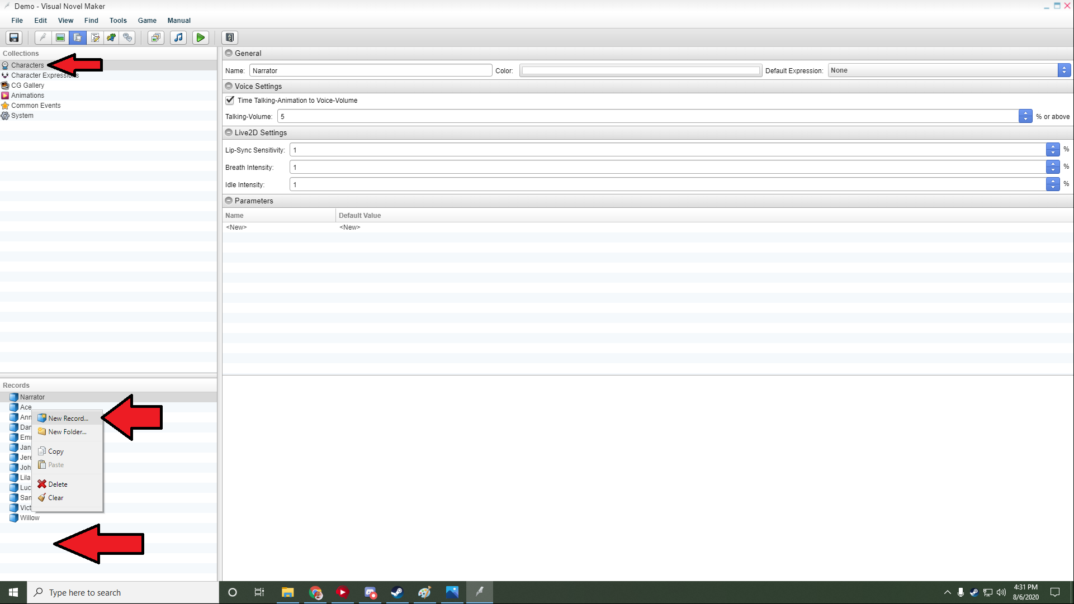Open the script editor pencil icon
The image size is (1074, 604).
[95, 37]
